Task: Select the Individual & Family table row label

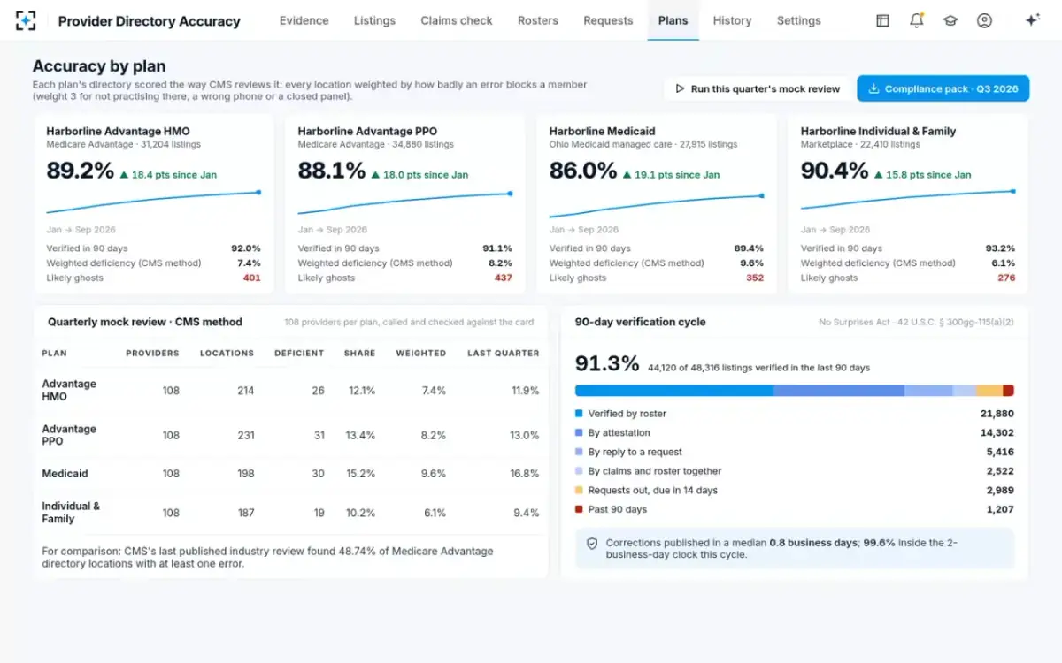Action: point(71,512)
